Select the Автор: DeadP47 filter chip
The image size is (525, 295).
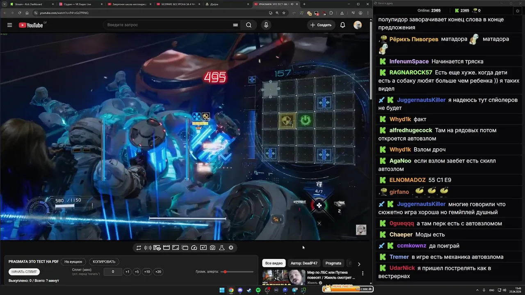click(304, 263)
